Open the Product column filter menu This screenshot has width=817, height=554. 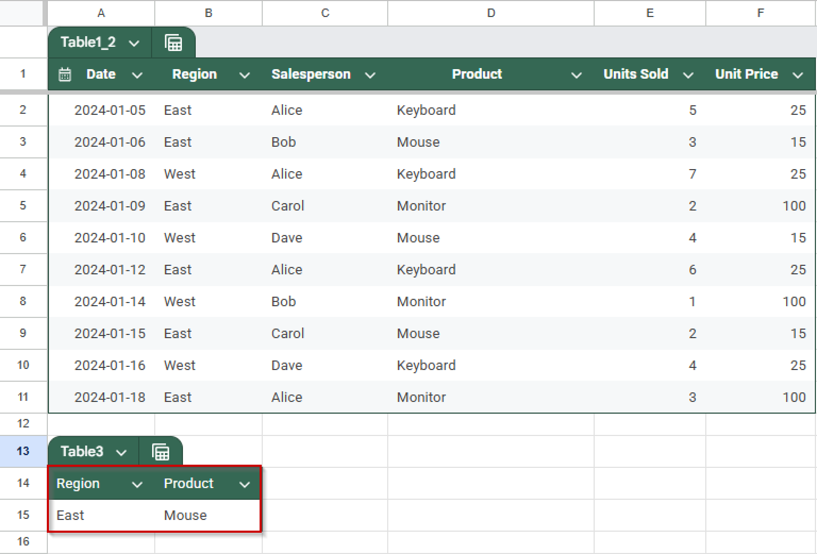tap(577, 75)
